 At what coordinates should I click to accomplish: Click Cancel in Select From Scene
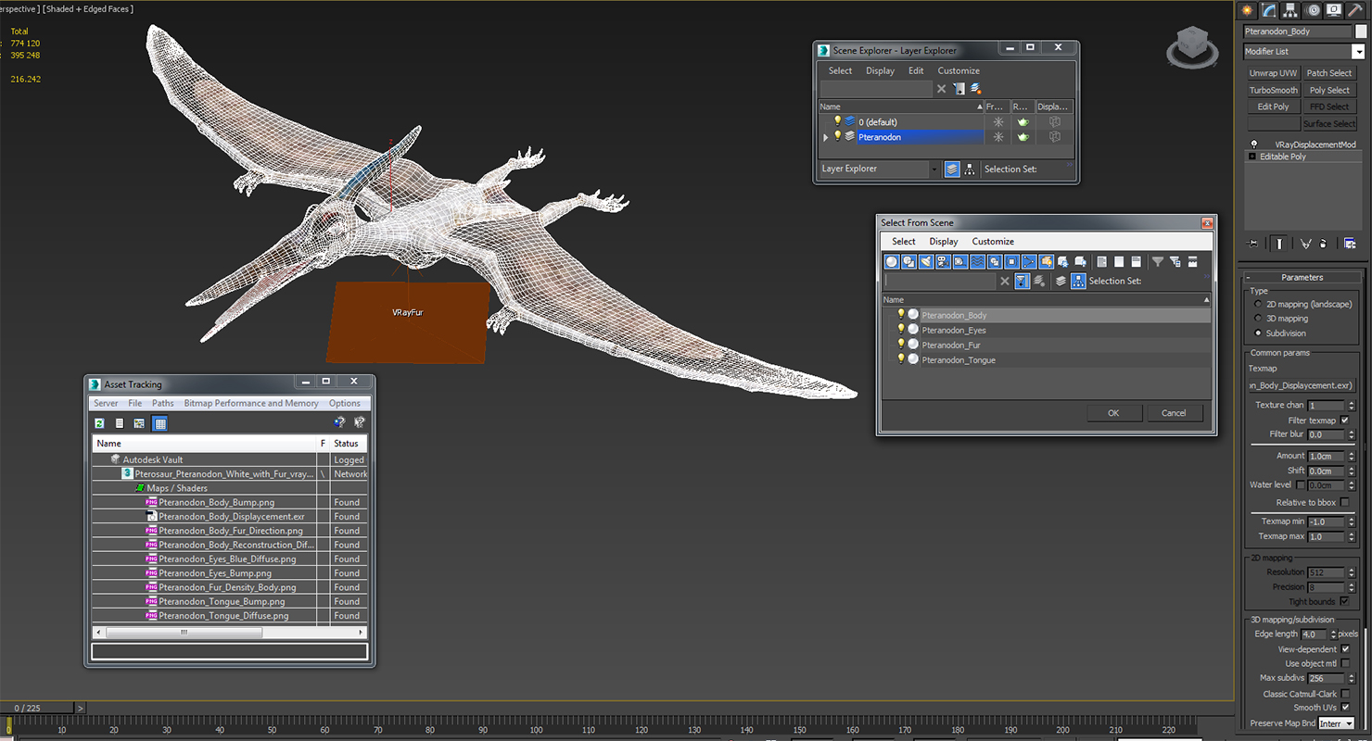point(1174,413)
